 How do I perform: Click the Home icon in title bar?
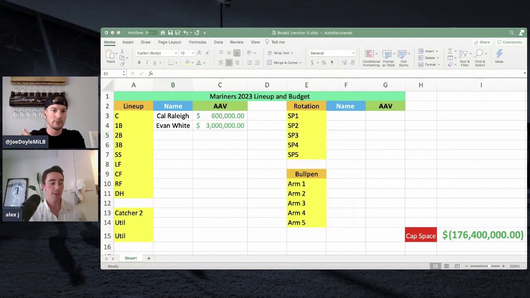click(x=163, y=33)
